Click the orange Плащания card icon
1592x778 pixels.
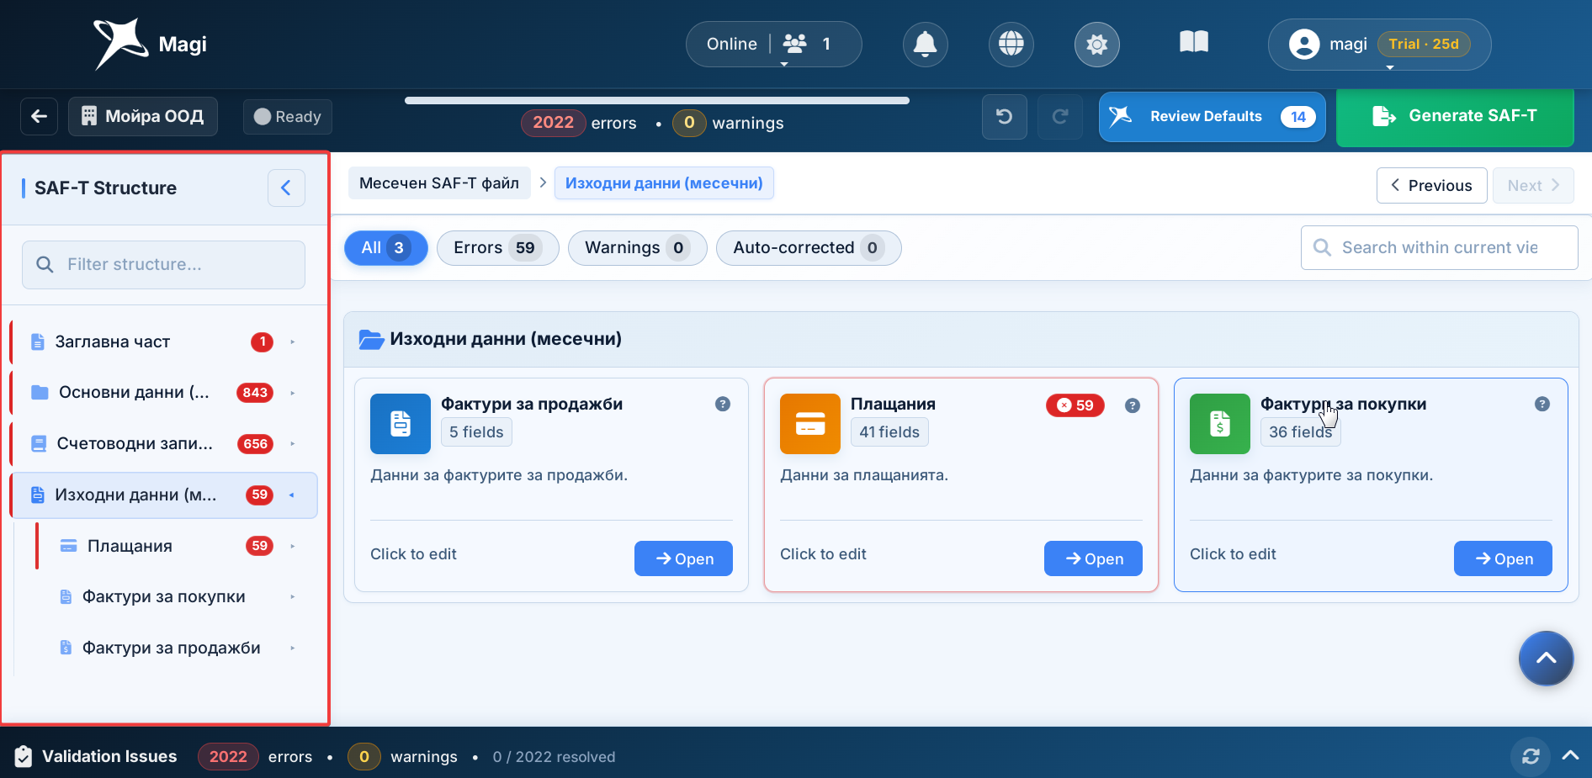click(x=810, y=424)
